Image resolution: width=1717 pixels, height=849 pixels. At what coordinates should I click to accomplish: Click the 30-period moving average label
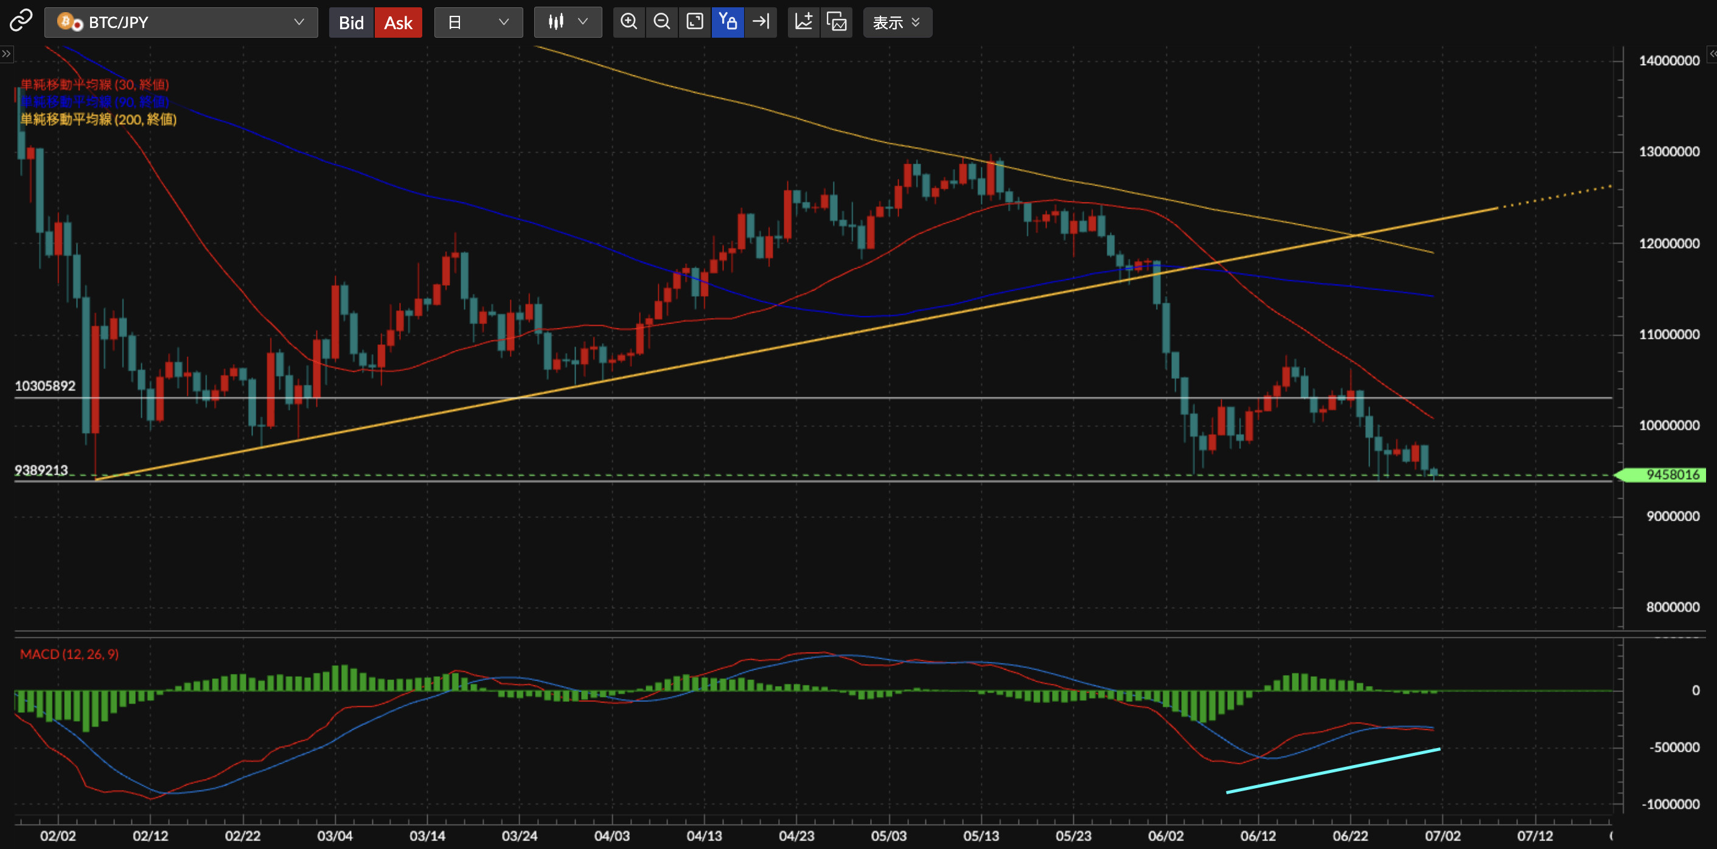[x=95, y=85]
